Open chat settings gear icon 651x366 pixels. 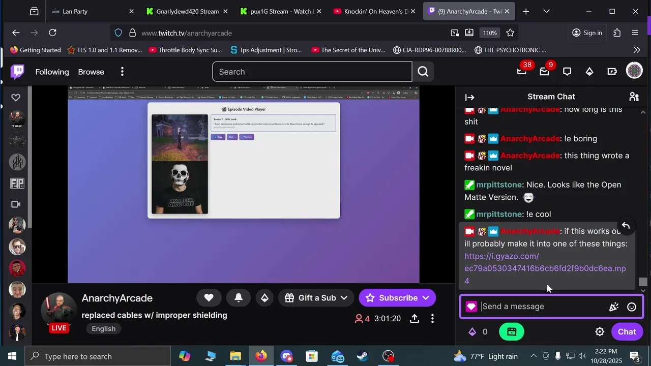600,332
